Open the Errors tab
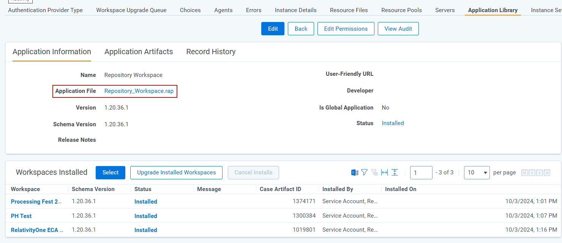 254,10
